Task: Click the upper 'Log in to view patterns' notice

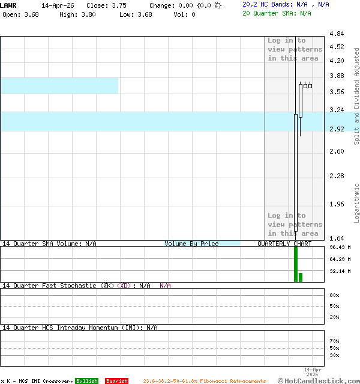Action: (295, 49)
